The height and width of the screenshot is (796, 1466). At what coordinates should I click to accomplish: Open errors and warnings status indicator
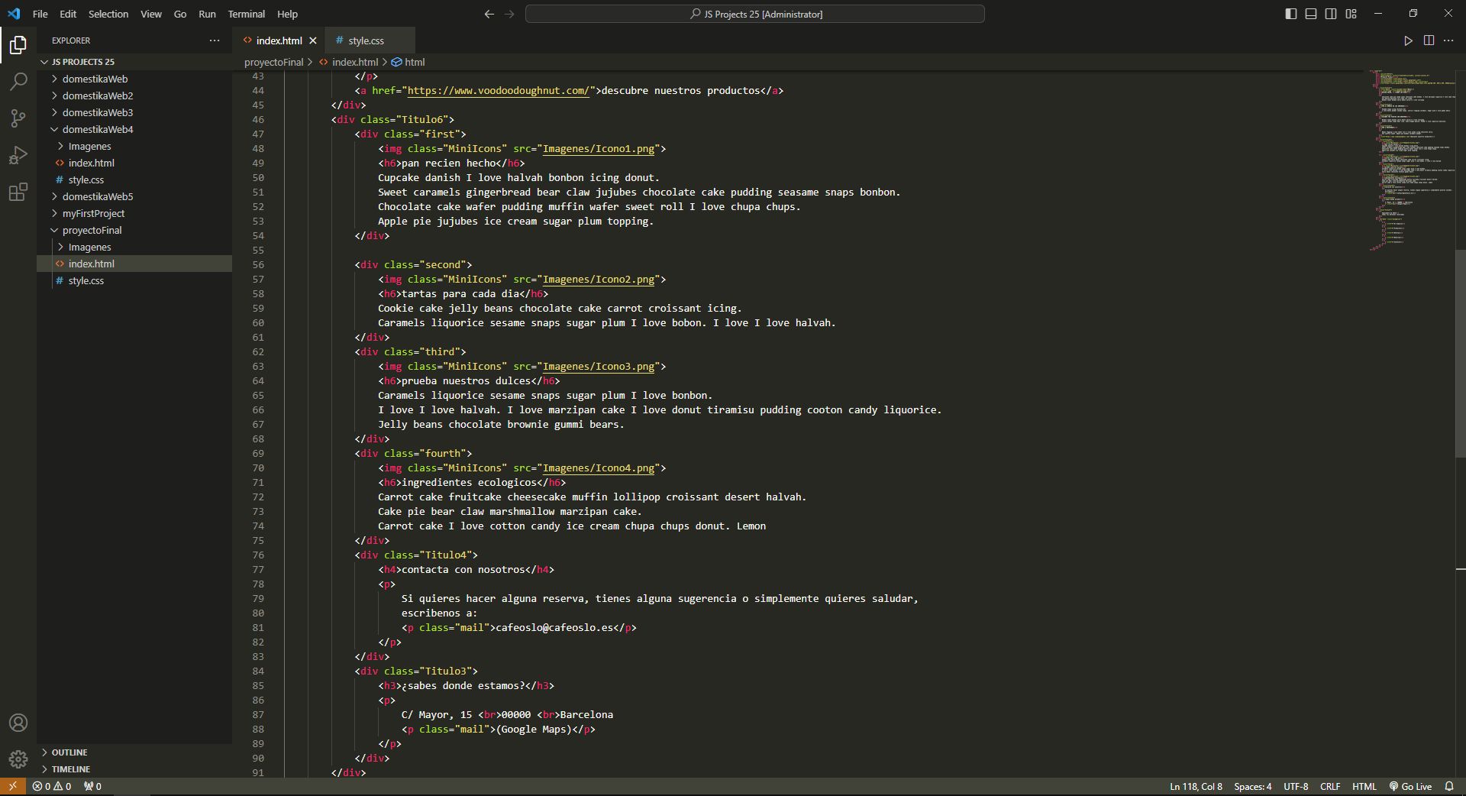point(52,786)
